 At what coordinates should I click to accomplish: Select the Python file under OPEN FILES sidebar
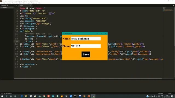pos(7,8)
